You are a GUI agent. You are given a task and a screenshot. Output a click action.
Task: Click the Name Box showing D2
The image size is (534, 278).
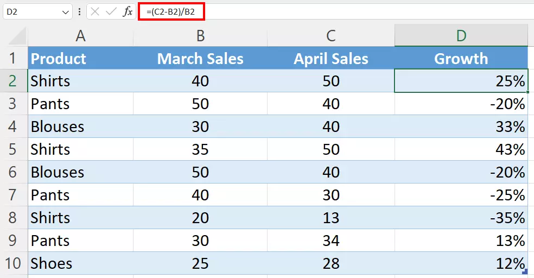30,12
